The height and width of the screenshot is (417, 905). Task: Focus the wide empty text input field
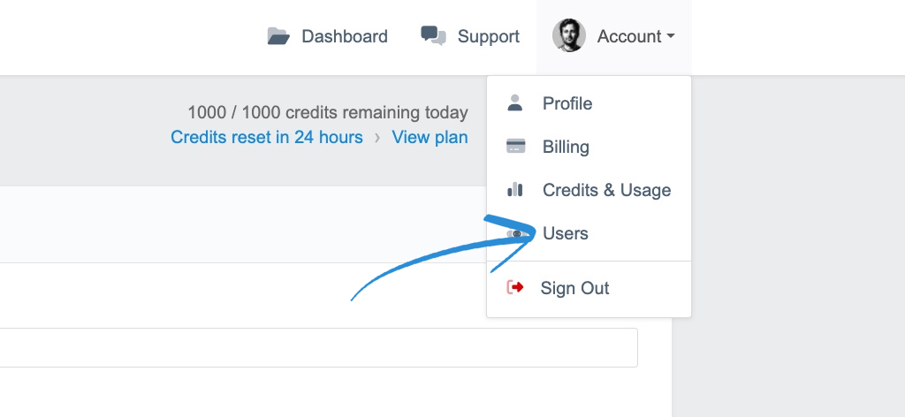[318, 348]
